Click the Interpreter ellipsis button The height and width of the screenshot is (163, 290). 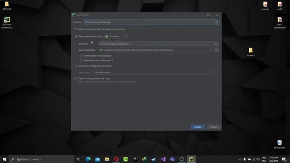click(x=216, y=72)
